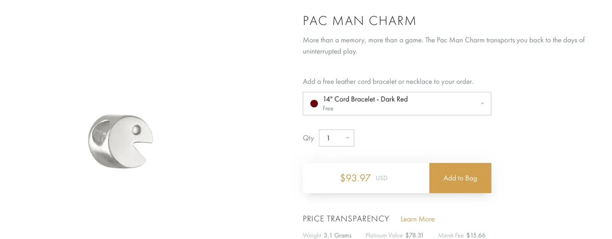
Task: Click the silver Pac Man charm image
Action: click(120, 141)
